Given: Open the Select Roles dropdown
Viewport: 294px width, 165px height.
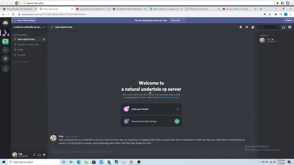Looking at the screenshot, I should tap(177, 20).
